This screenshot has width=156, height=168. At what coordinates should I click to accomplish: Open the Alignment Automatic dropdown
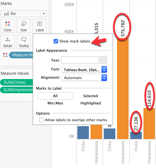(x=84, y=78)
